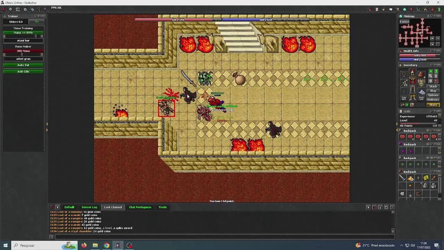444x250 pixels.
Task: Enable balanced fight mode
Action: click(431, 76)
